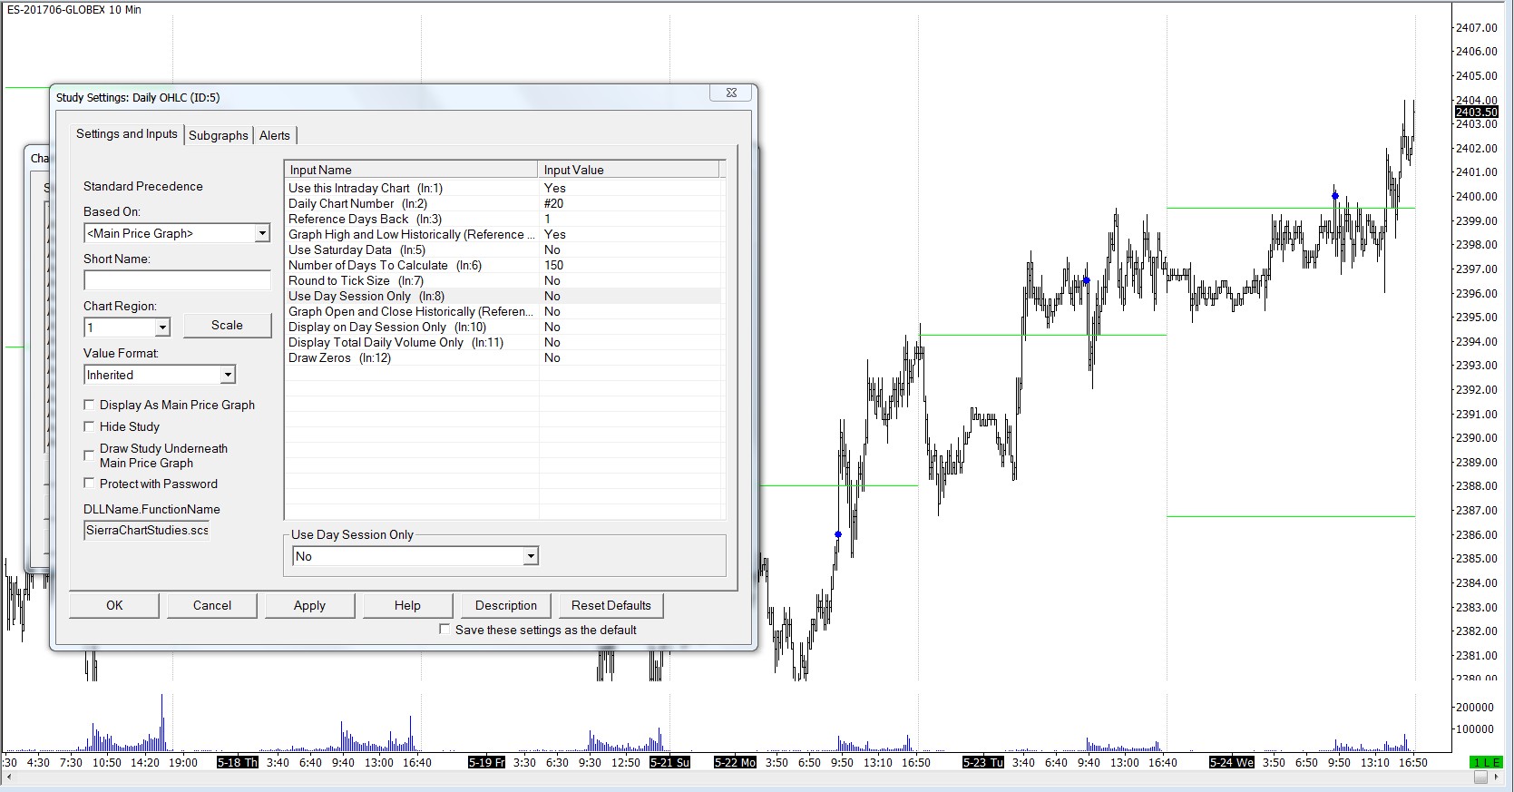The width and height of the screenshot is (1514, 792).
Task: Click the 2400.00 price axis label
Action: (1476, 196)
